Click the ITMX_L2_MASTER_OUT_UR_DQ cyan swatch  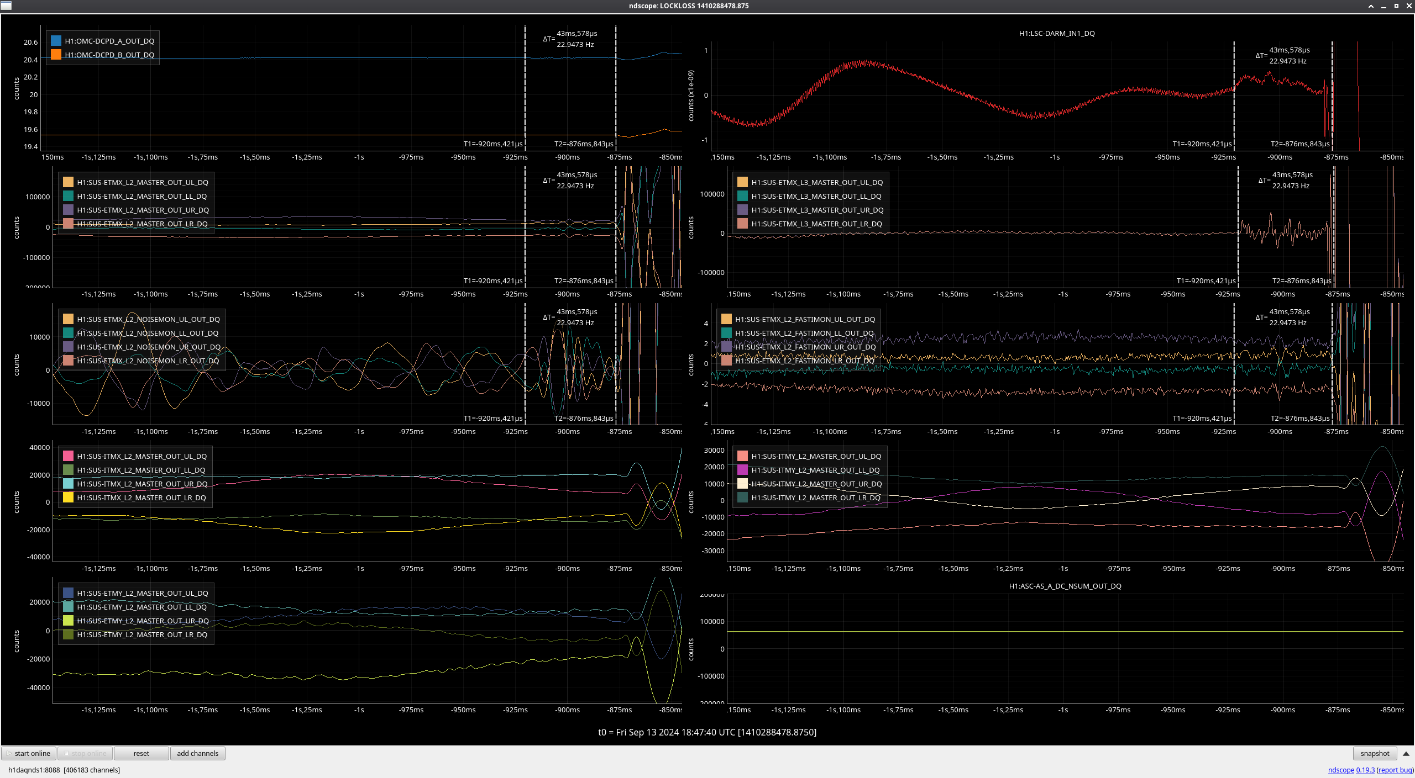[68, 484]
